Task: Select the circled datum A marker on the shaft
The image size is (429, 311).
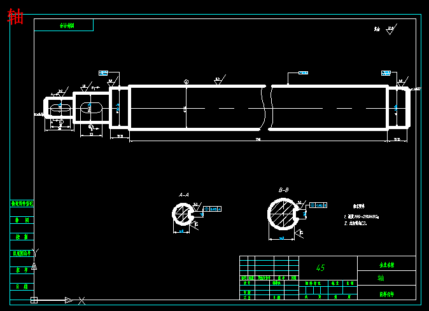Action: point(186,81)
